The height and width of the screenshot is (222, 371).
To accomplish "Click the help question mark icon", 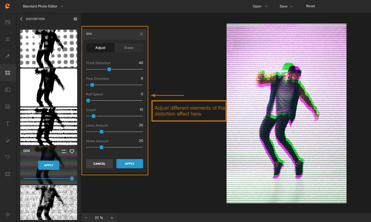I will 75,19.
